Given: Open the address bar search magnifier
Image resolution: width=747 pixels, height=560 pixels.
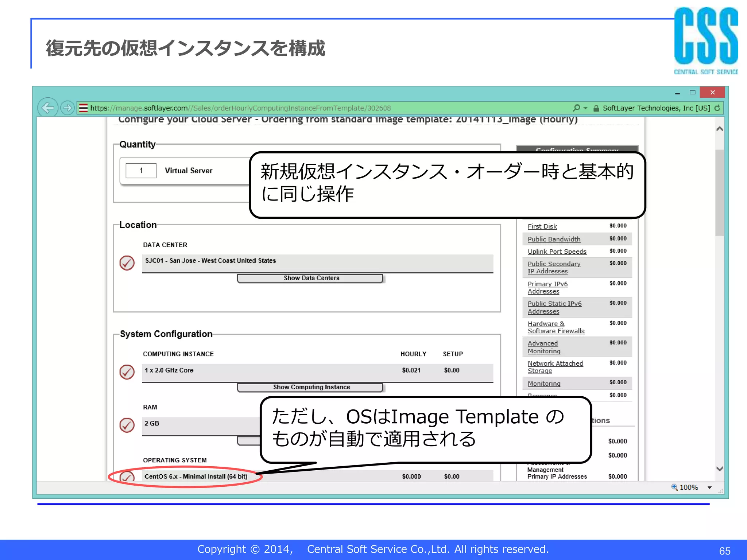Looking at the screenshot, I should point(577,108).
